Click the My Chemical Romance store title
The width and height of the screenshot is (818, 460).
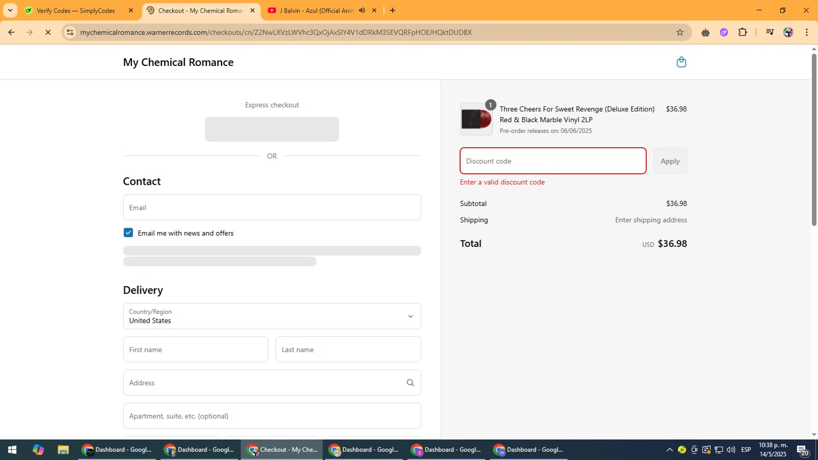click(x=178, y=62)
